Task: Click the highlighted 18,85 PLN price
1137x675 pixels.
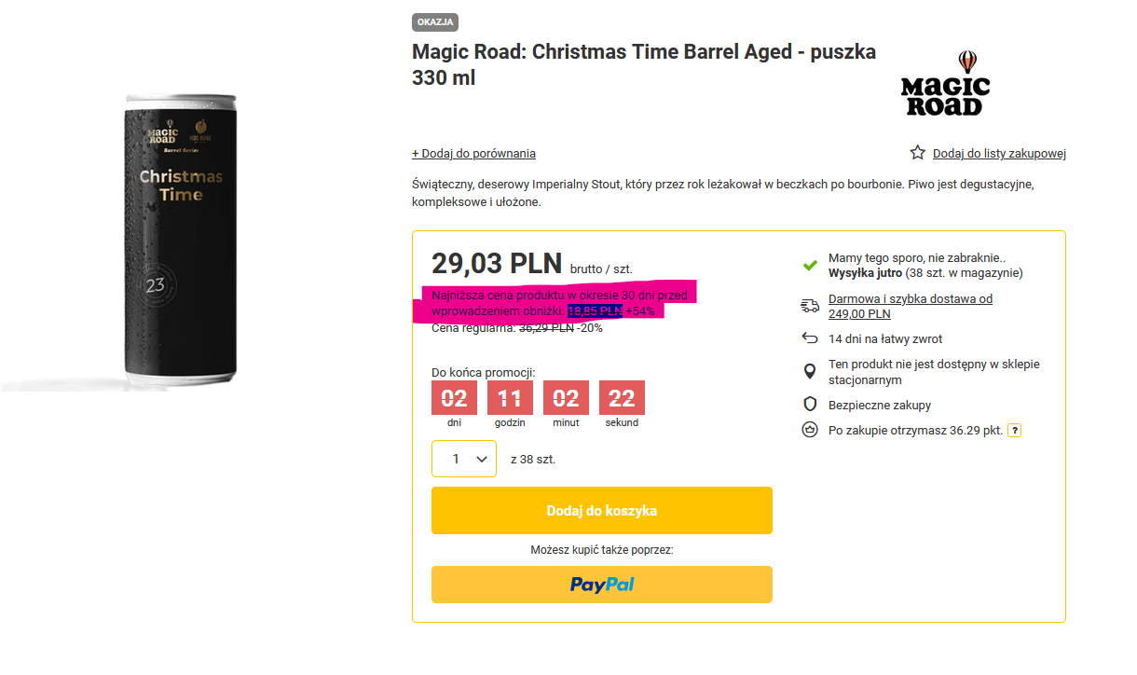Action: [x=595, y=310]
